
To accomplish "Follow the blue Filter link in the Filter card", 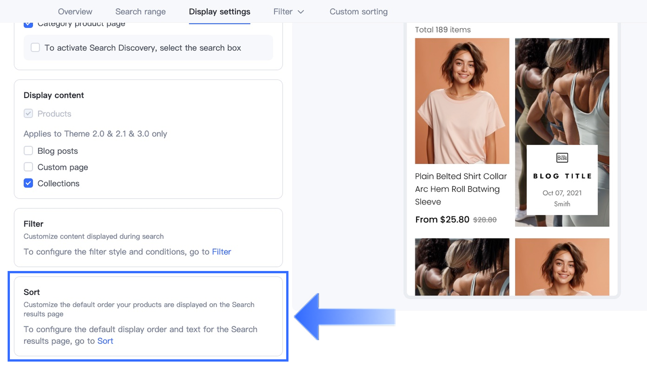I will pos(222,252).
